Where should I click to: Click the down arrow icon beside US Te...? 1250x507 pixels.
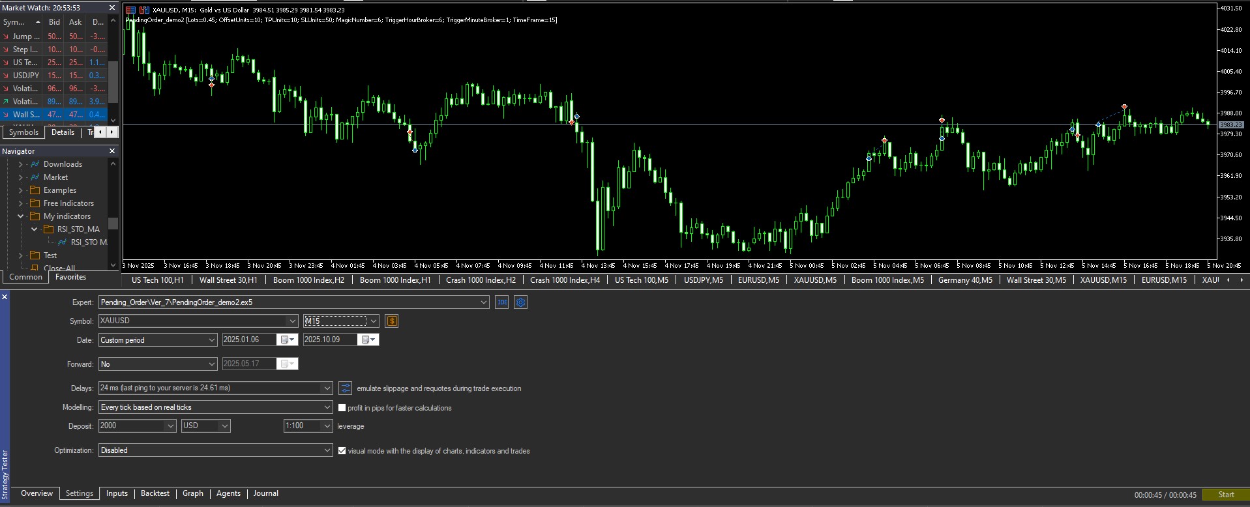point(6,63)
